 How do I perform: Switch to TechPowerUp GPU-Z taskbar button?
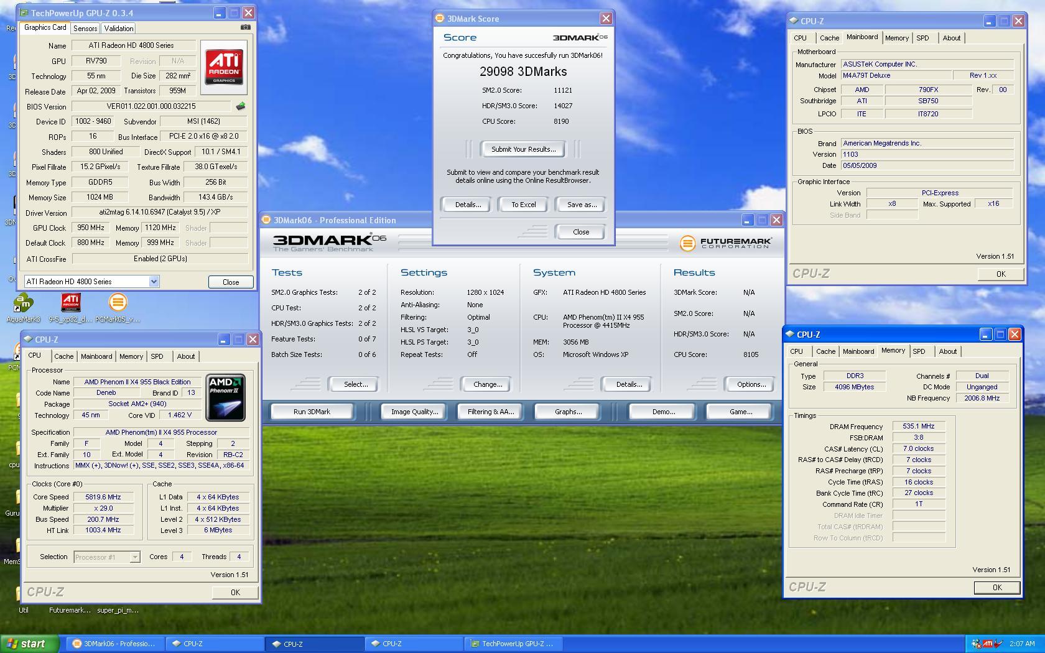tap(513, 644)
